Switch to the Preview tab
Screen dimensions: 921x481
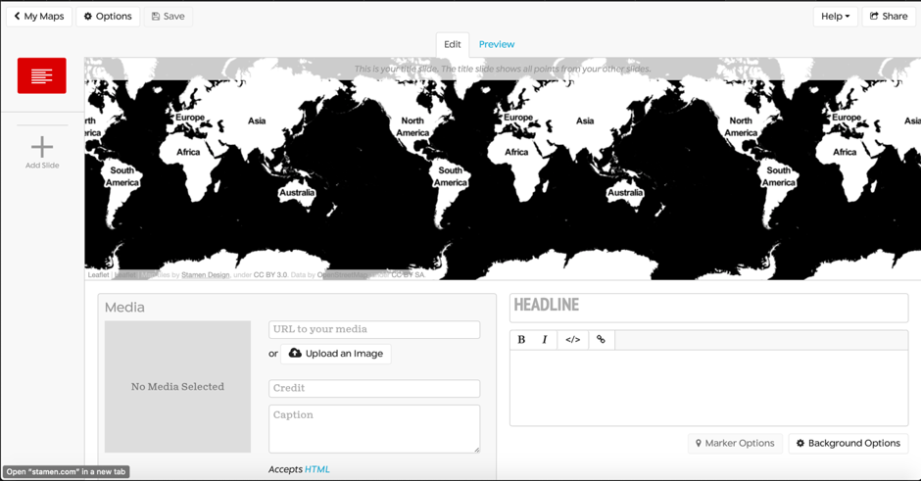click(x=497, y=44)
